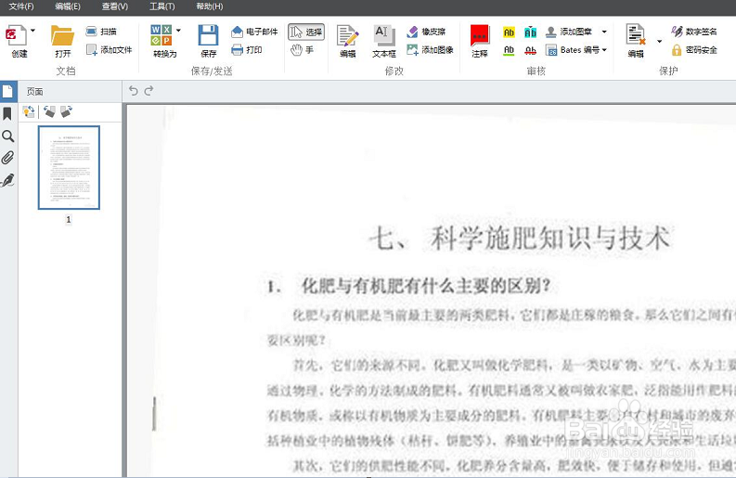The width and height of the screenshot is (736, 478).
Task: Expand the 添加图章 dropdown arrow
Action: click(604, 32)
